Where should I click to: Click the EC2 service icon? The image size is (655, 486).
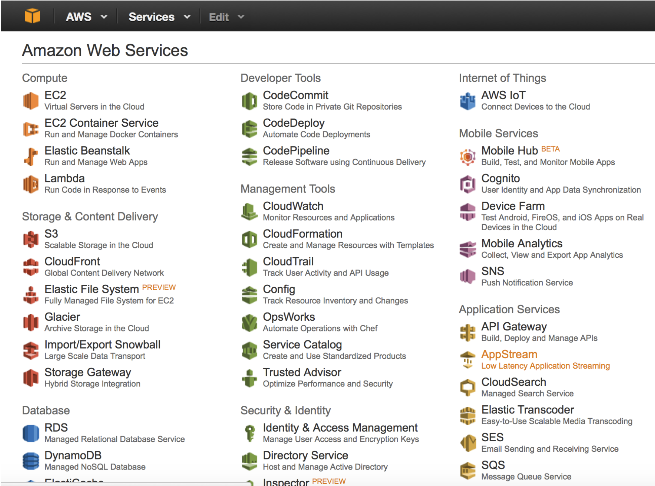pyautogui.click(x=31, y=100)
